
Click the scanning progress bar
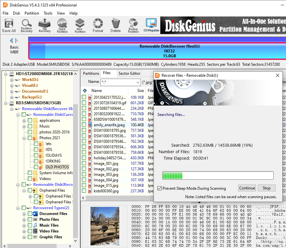[218, 175]
